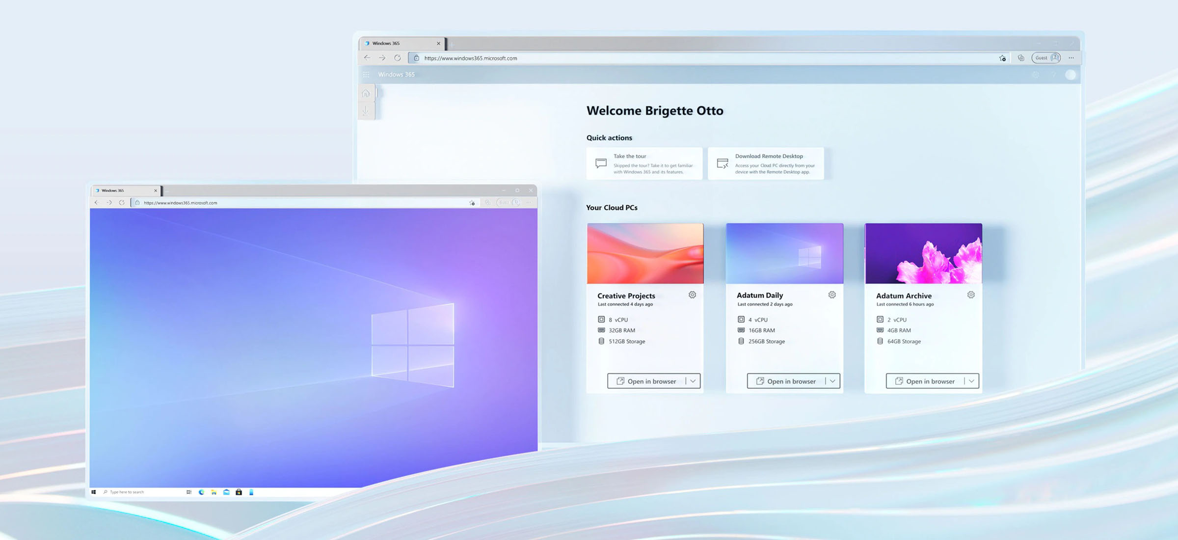Click the Adatum Archive flower thumbnail

924,253
